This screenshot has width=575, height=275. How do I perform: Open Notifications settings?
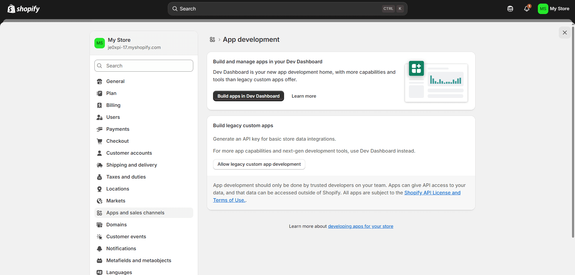(144, 248)
